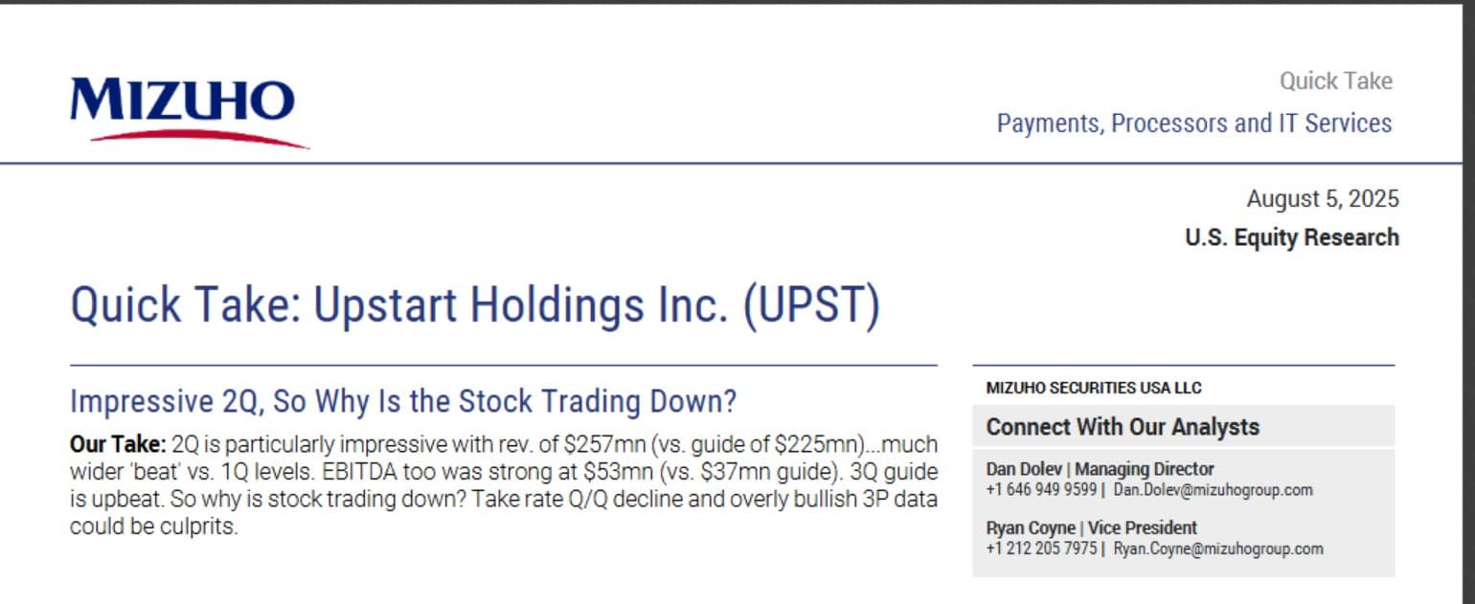Click the 'Quick Take: Upstart Holdings Inc.' title

coord(395,305)
